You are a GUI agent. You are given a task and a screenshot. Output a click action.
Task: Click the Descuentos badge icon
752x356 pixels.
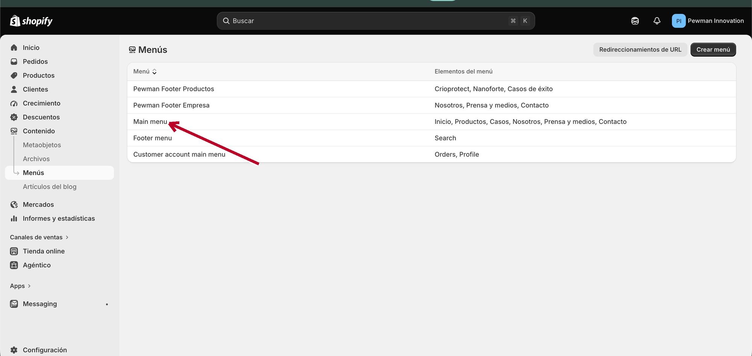click(14, 117)
